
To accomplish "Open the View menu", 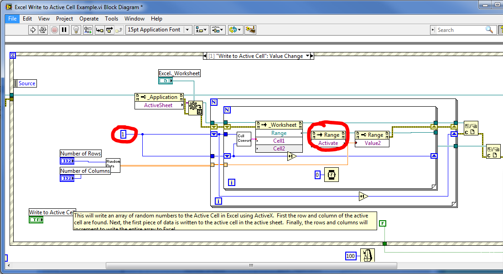I will (x=44, y=19).
